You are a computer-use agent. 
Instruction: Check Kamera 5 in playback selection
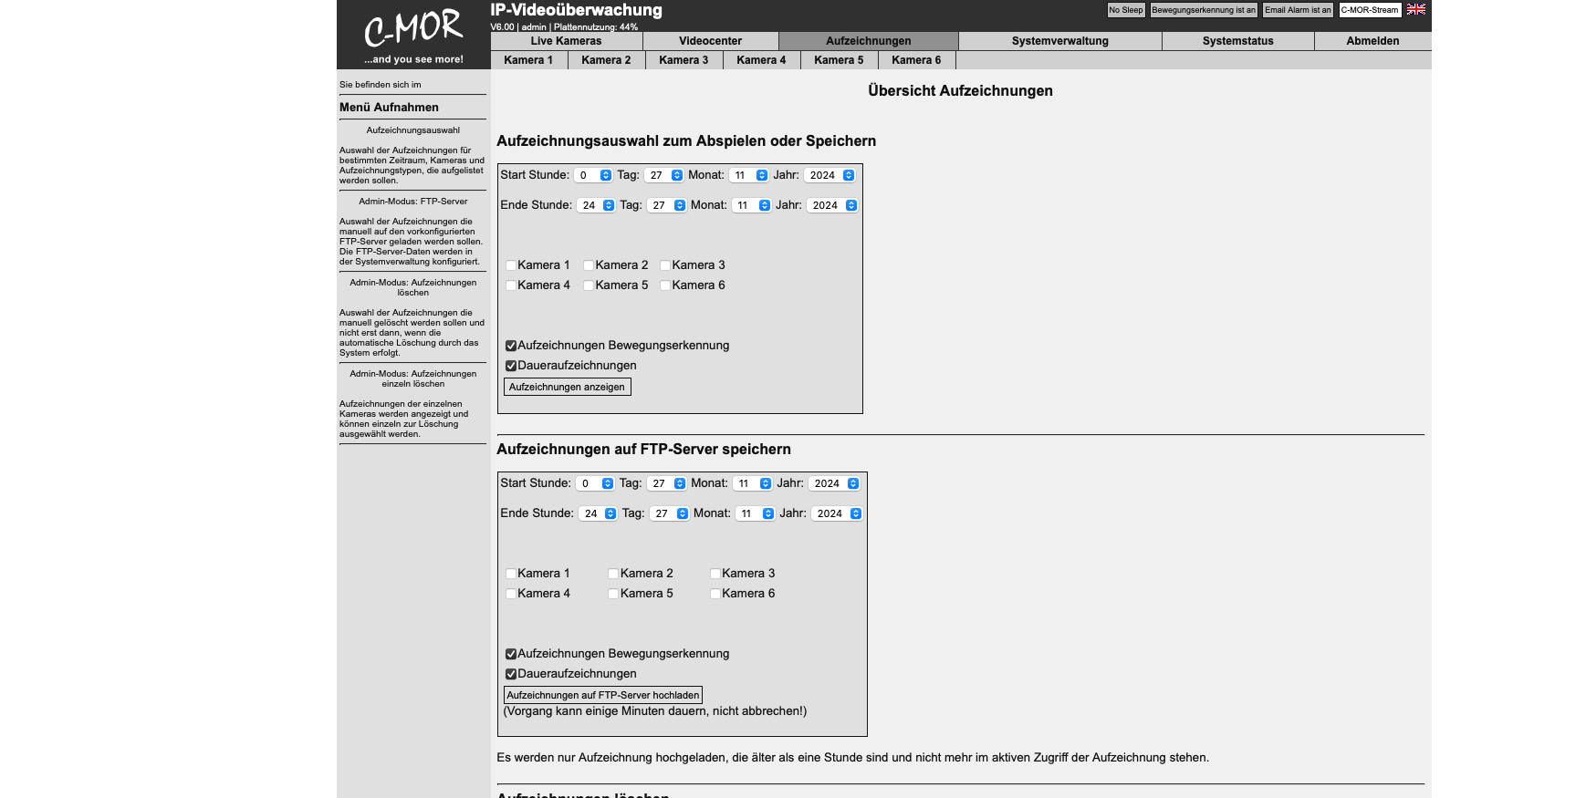tap(589, 285)
